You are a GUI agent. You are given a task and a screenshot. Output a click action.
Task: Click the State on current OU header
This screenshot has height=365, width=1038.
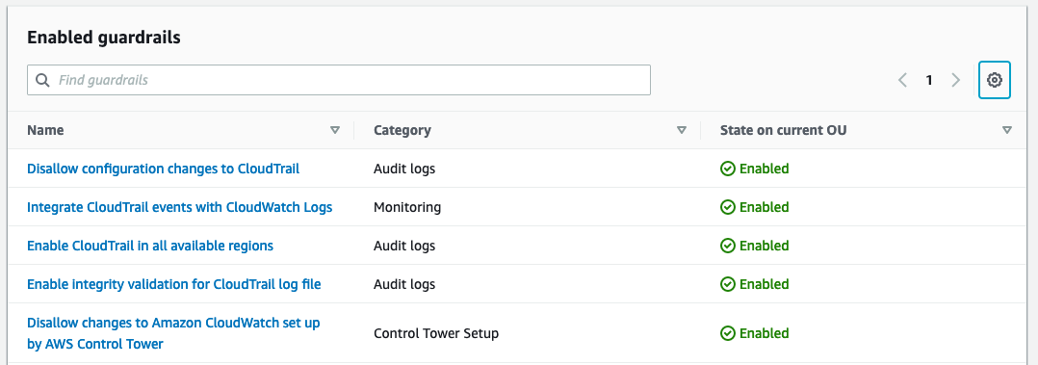point(783,131)
